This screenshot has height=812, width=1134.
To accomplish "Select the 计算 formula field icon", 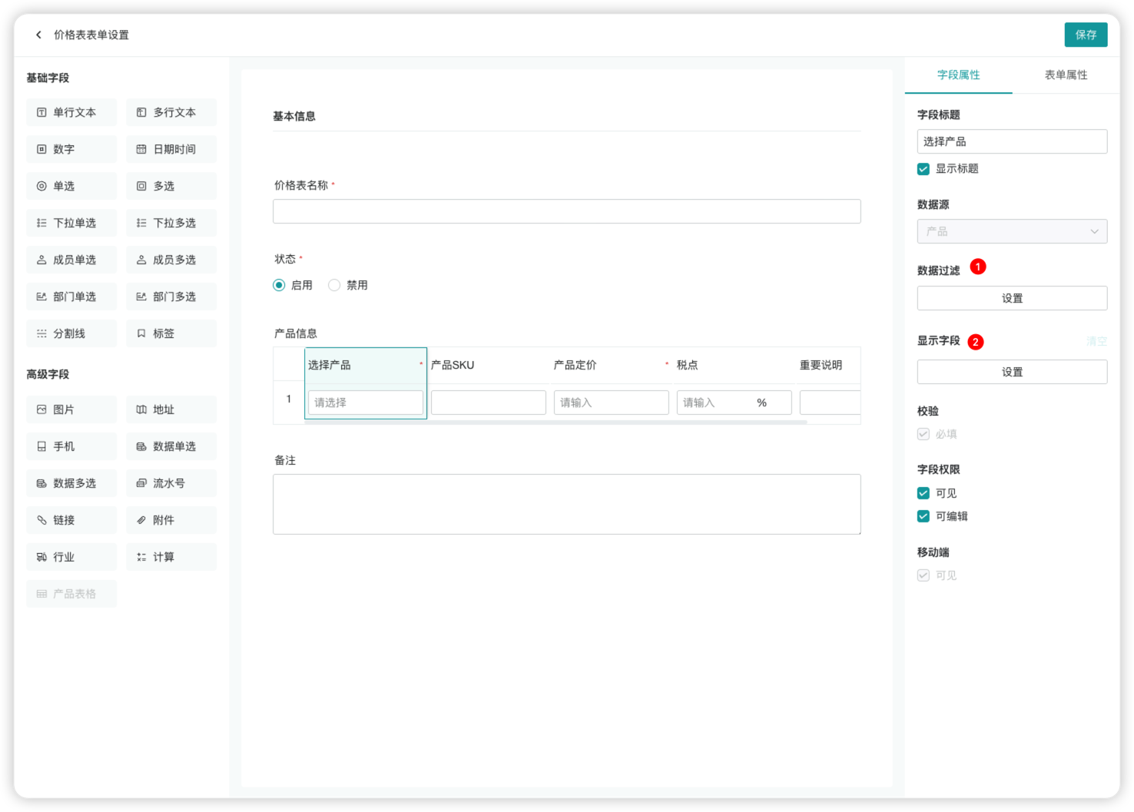I will point(141,557).
